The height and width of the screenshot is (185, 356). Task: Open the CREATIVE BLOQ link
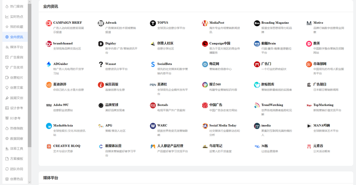coord(67,146)
